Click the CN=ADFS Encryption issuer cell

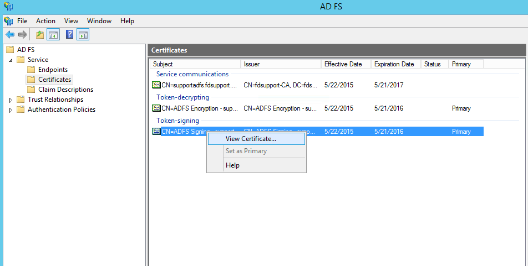click(280, 108)
